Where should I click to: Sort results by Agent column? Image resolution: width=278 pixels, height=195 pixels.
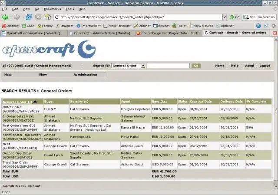click(126, 102)
